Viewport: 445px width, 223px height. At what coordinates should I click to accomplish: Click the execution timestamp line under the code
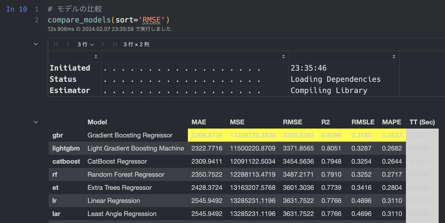(109, 29)
